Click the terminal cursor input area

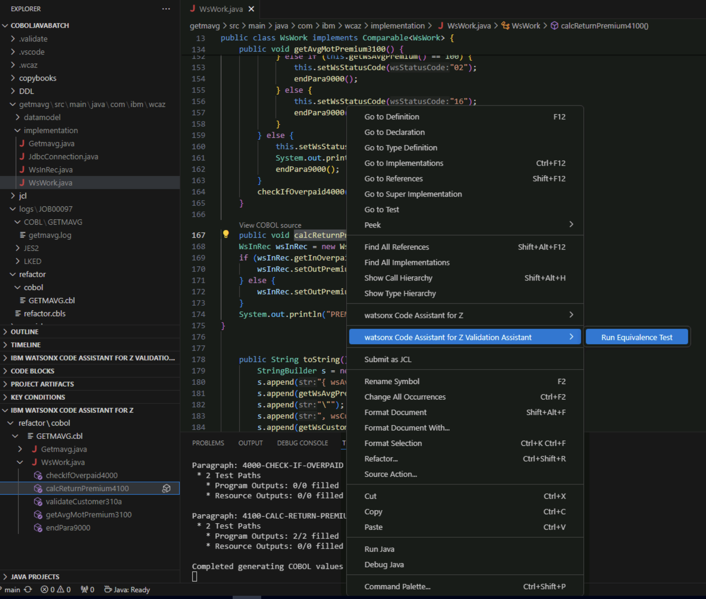tap(194, 577)
